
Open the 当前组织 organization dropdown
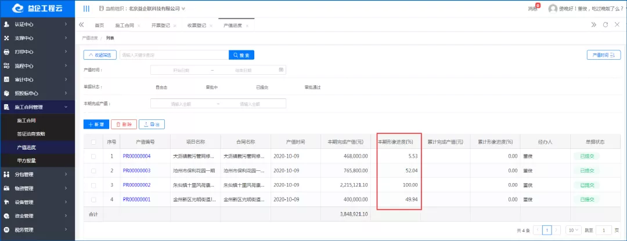pyautogui.click(x=141, y=8)
